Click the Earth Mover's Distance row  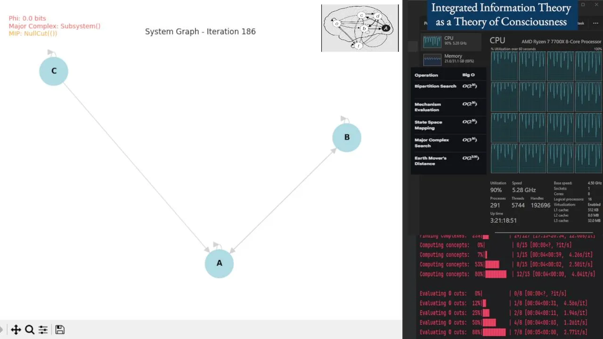[448, 161]
